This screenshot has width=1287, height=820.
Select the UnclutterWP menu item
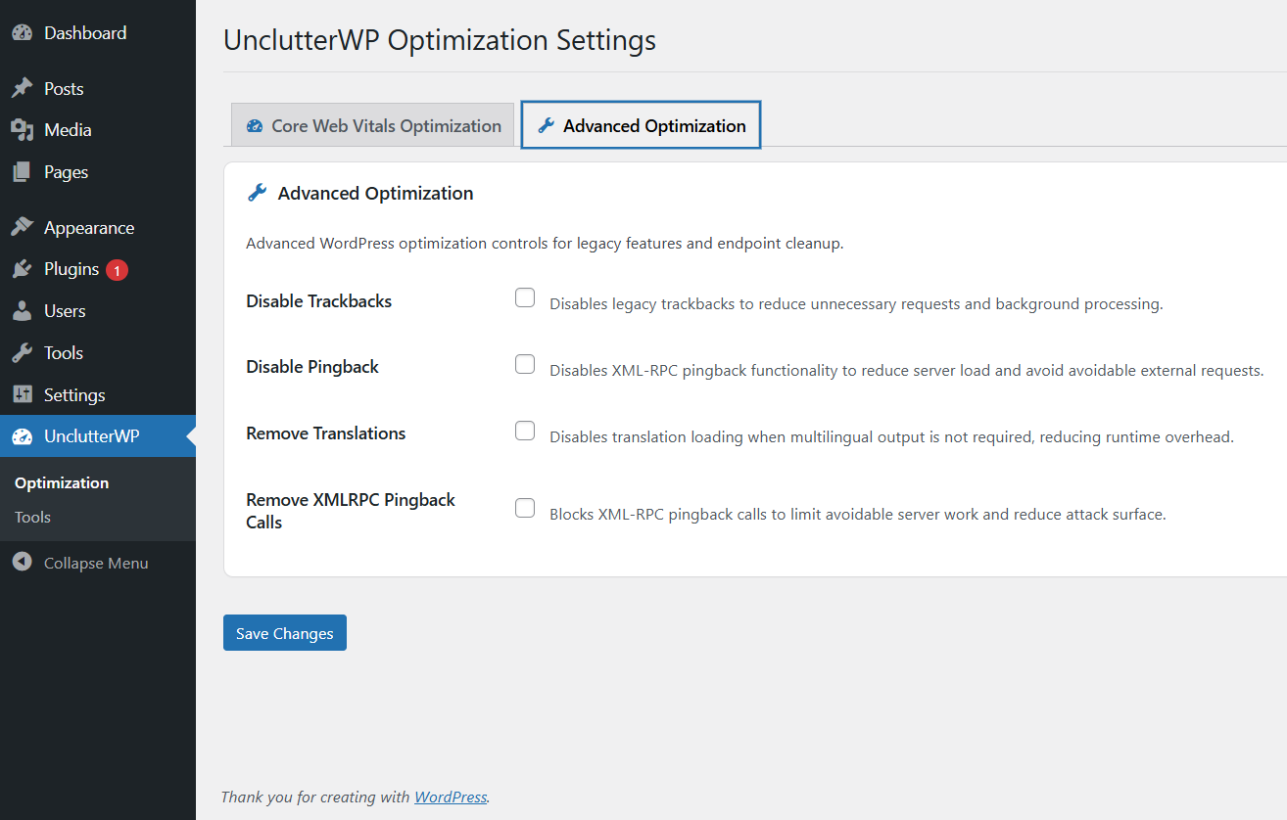click(x=98, y=436)
